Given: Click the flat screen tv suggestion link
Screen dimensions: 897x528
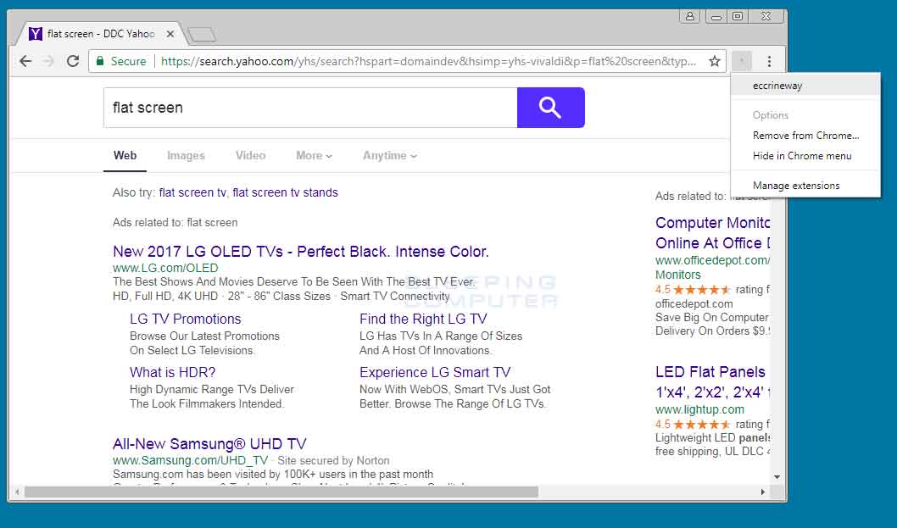Looking at the screenshot, I should click(x=192, y=192).
